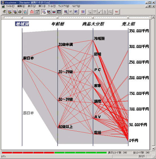The height and width of the screenshot is (159, 156).
Task: Select the pressed-in first view mode toolbar icon
Action: pyautogui.click(x=44, y=12)
